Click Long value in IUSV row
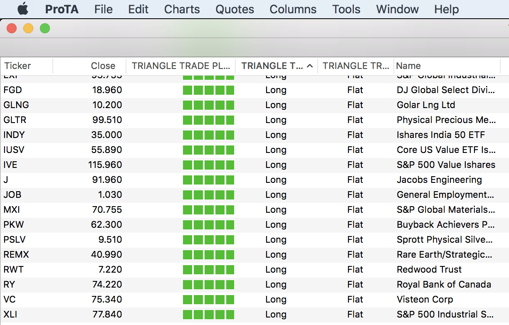Image resolution: width=509 pixels, height=325 pixels. (276, 150)
